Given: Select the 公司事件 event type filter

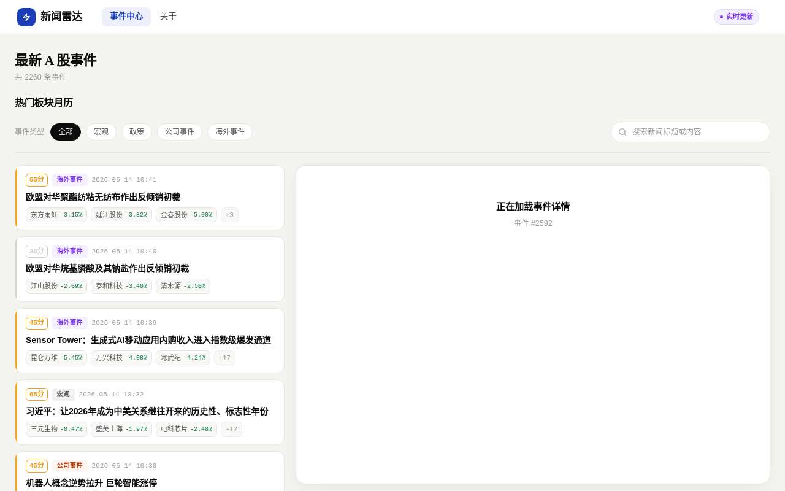Looking at the screenshot, I should point(180,132).
